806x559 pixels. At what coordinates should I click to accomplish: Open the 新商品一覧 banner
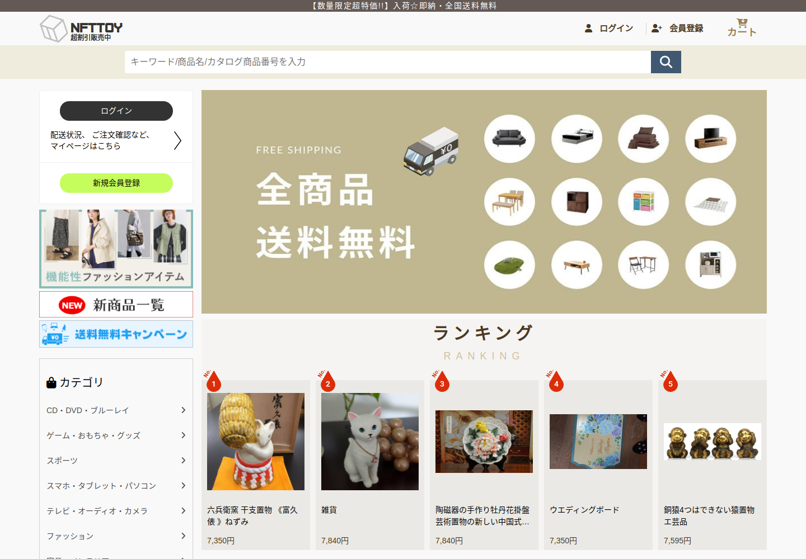pos(116,305)
